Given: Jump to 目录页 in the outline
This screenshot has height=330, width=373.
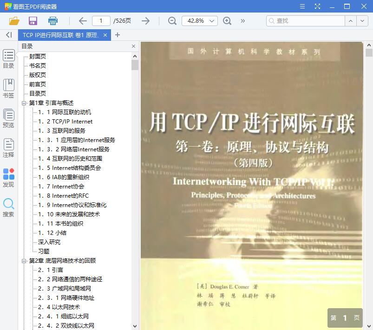Looking at the screenshot, I should (x=38, y=94).
